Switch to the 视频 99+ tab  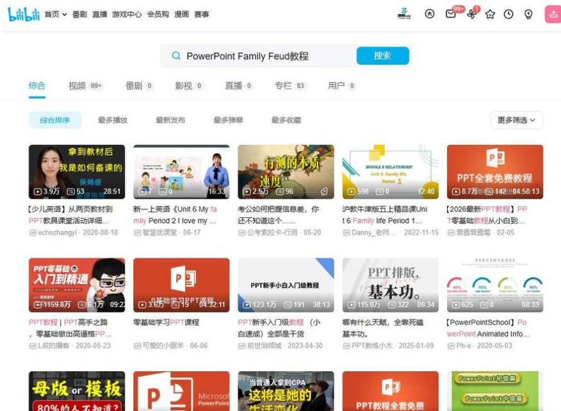pyautogui.click(x=86, y=86)
